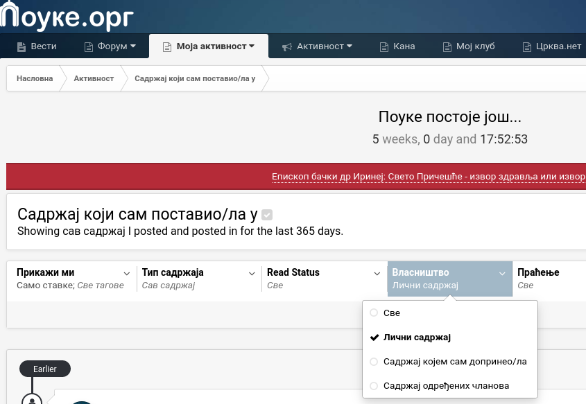Click the newspaper icon beside Вести
This screenshot has width=586, height=404.
click(21, 46)
